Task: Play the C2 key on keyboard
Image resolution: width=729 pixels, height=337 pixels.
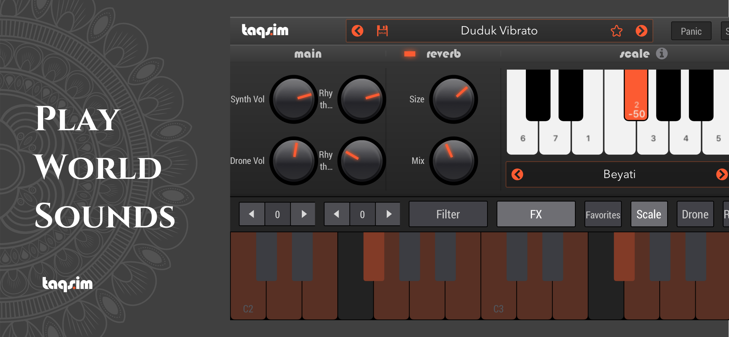Action: coord(248,300)
